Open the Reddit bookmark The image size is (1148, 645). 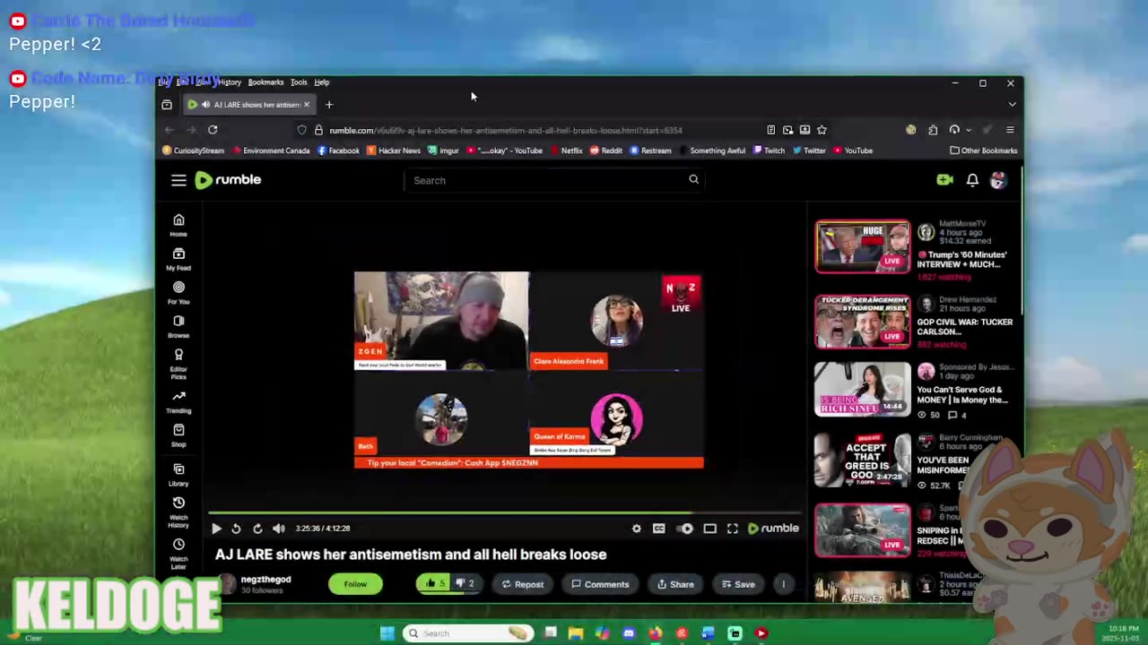point(606,150)
